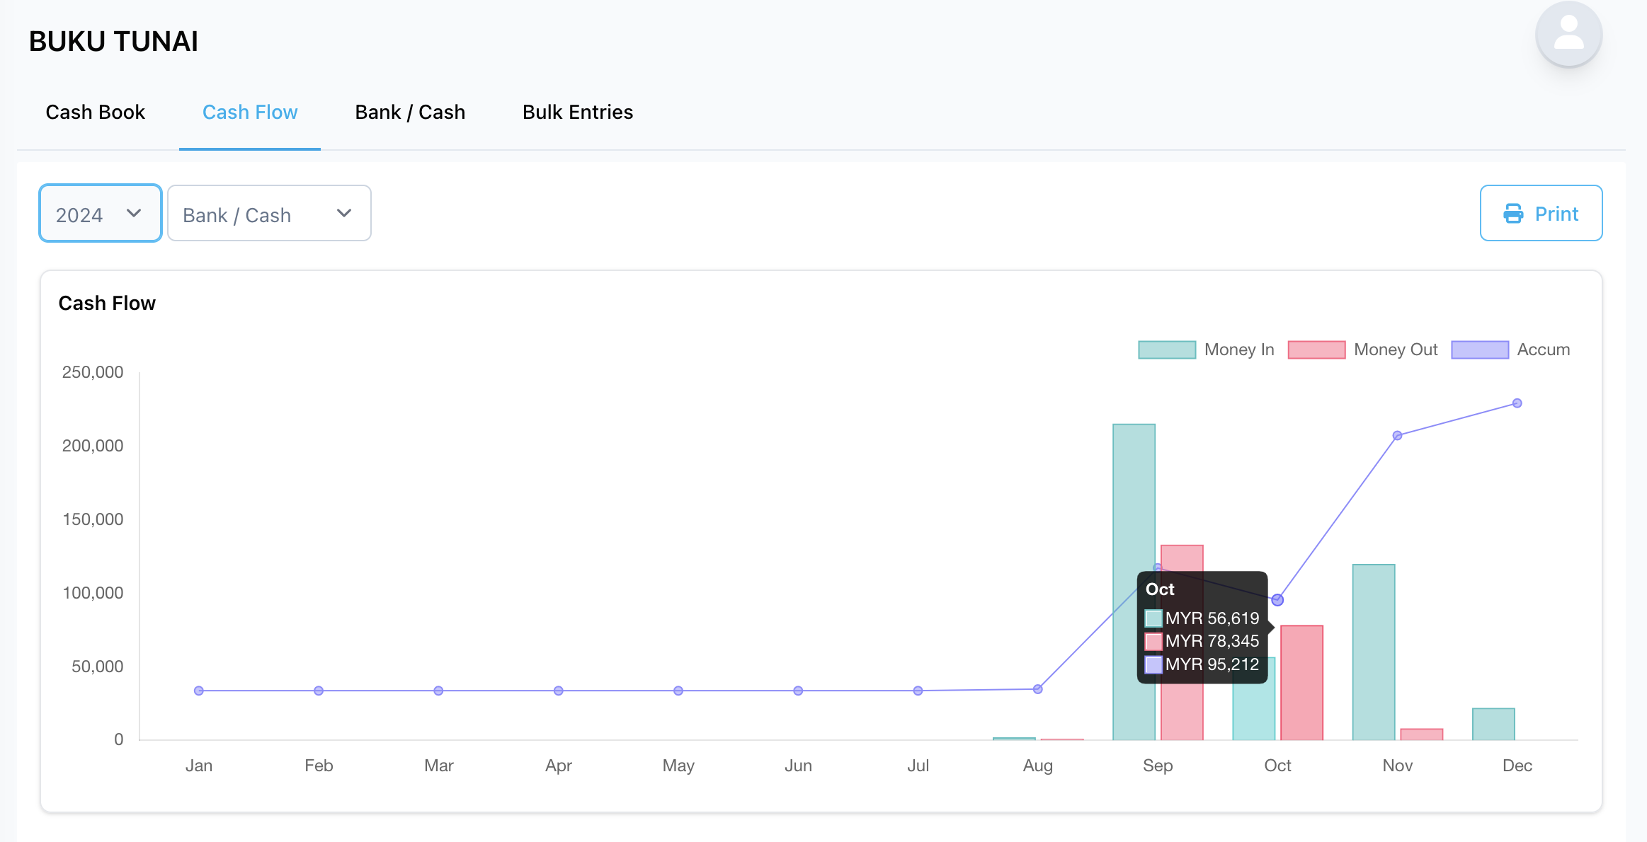Toggle Money Out legend series
The width and height of the screenshot is (1647, 842).
coord(1362,350)
